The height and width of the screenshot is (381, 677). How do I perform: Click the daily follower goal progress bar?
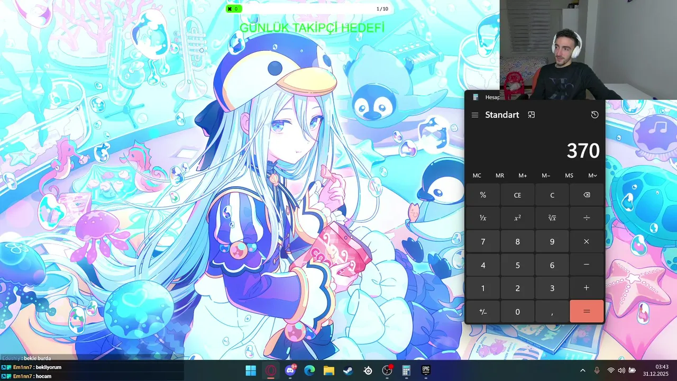click(x=309, y=9)
